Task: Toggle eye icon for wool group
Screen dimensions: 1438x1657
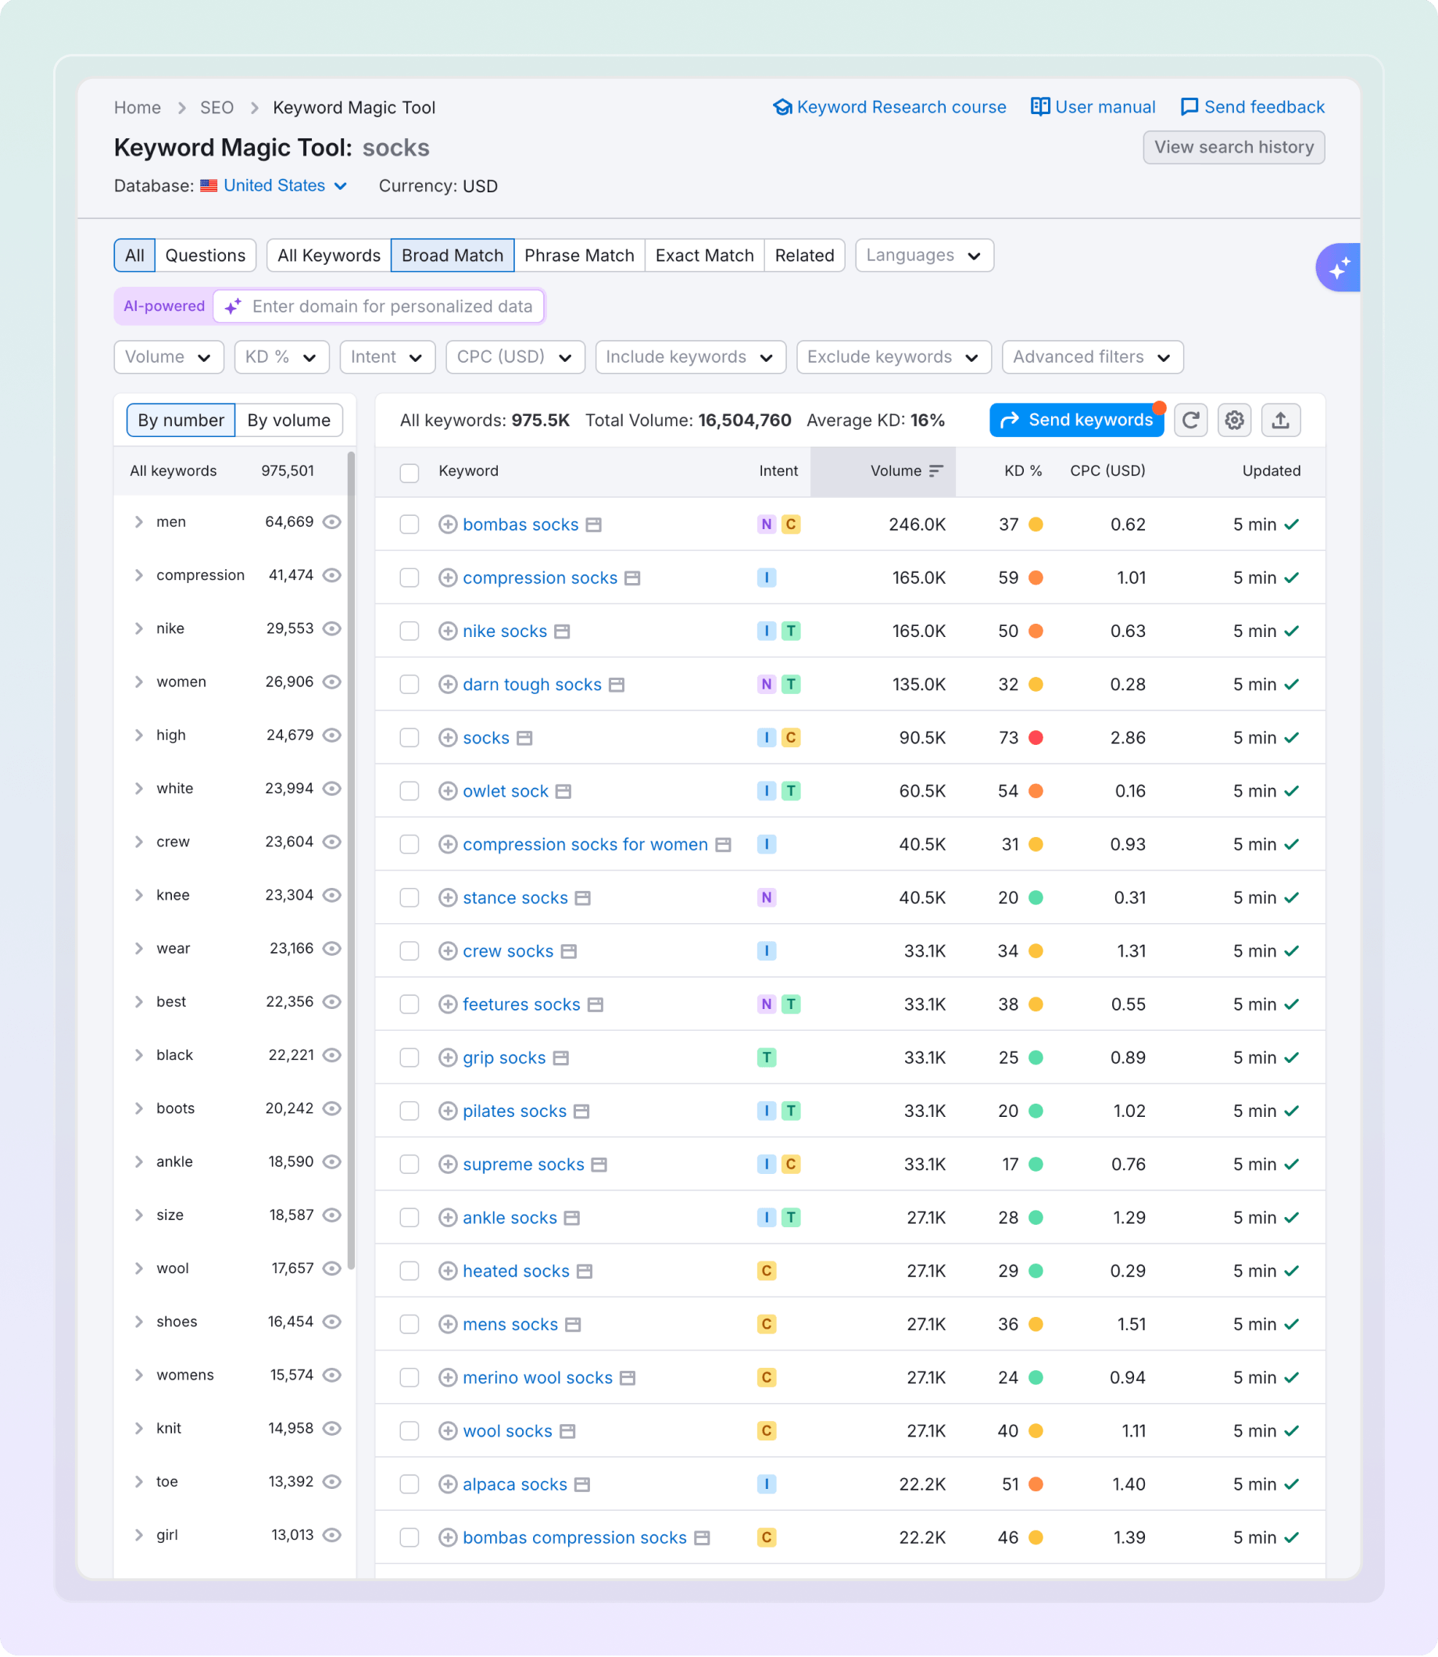Action: (332, 1269)
